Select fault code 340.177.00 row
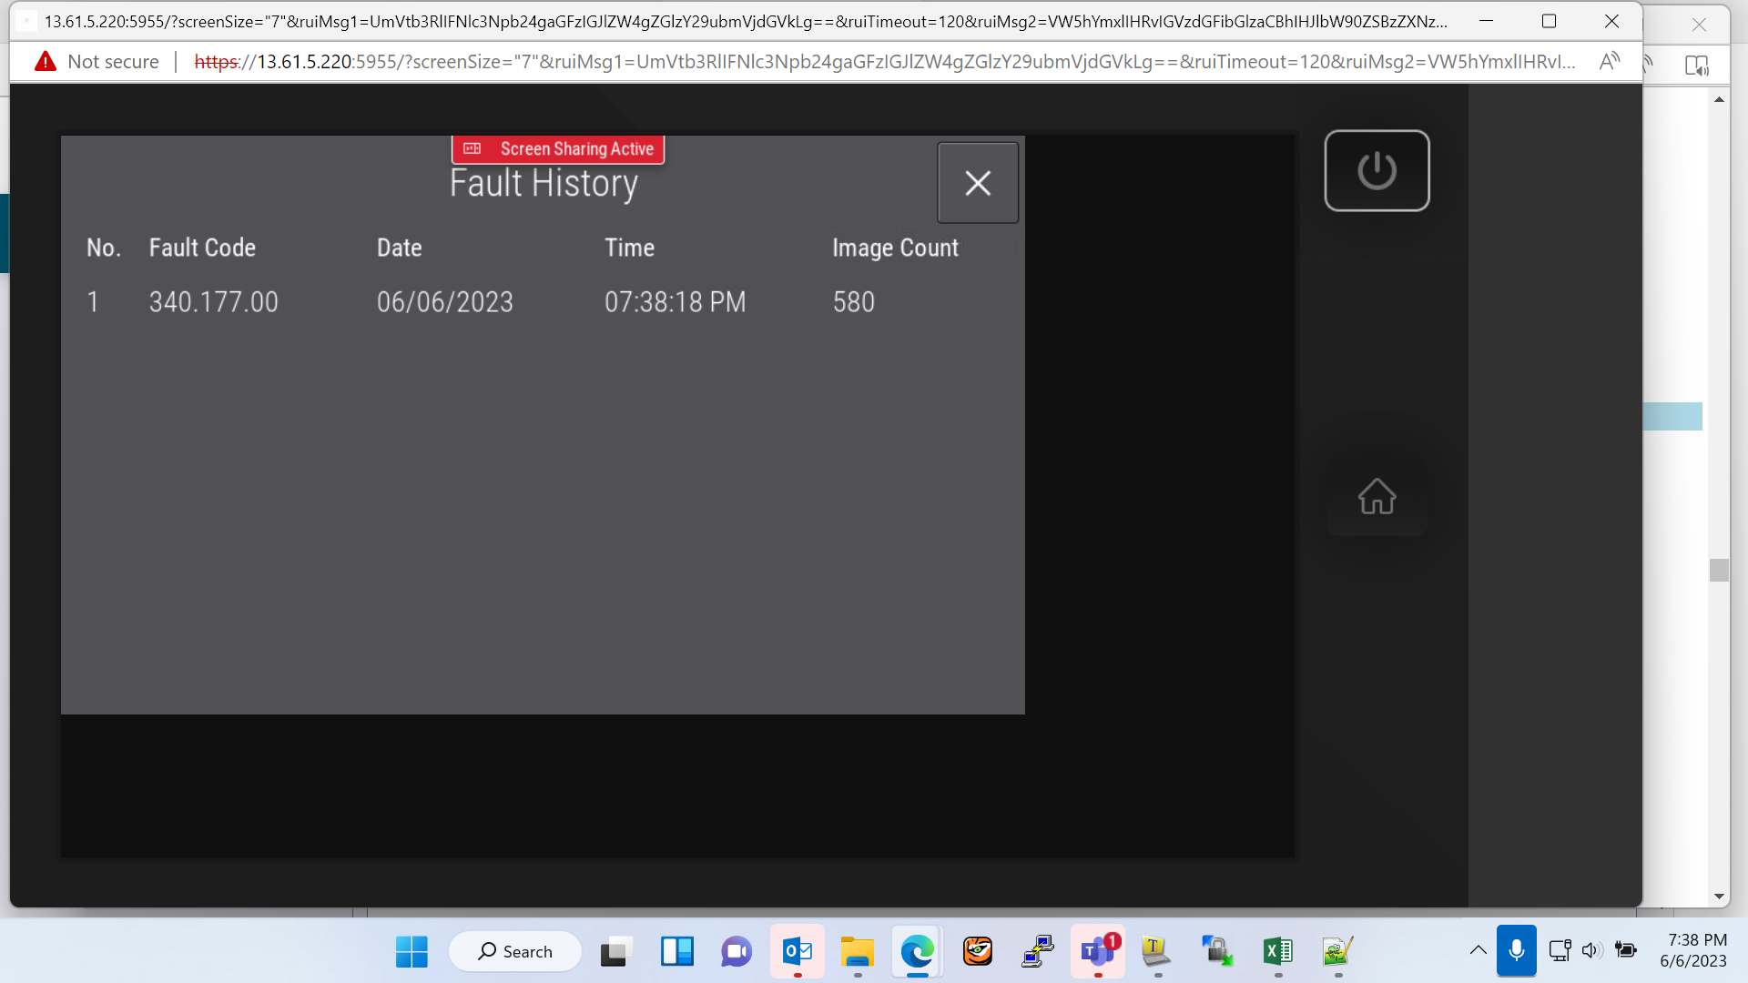This screenshot has width=1748, height=983. pos(542,302)
